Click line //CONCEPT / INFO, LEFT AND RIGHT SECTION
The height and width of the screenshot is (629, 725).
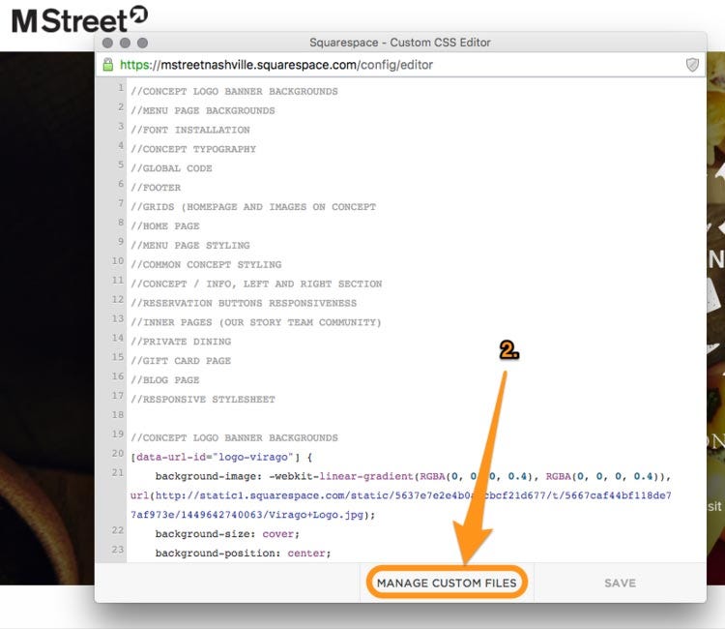pos(256,284)
